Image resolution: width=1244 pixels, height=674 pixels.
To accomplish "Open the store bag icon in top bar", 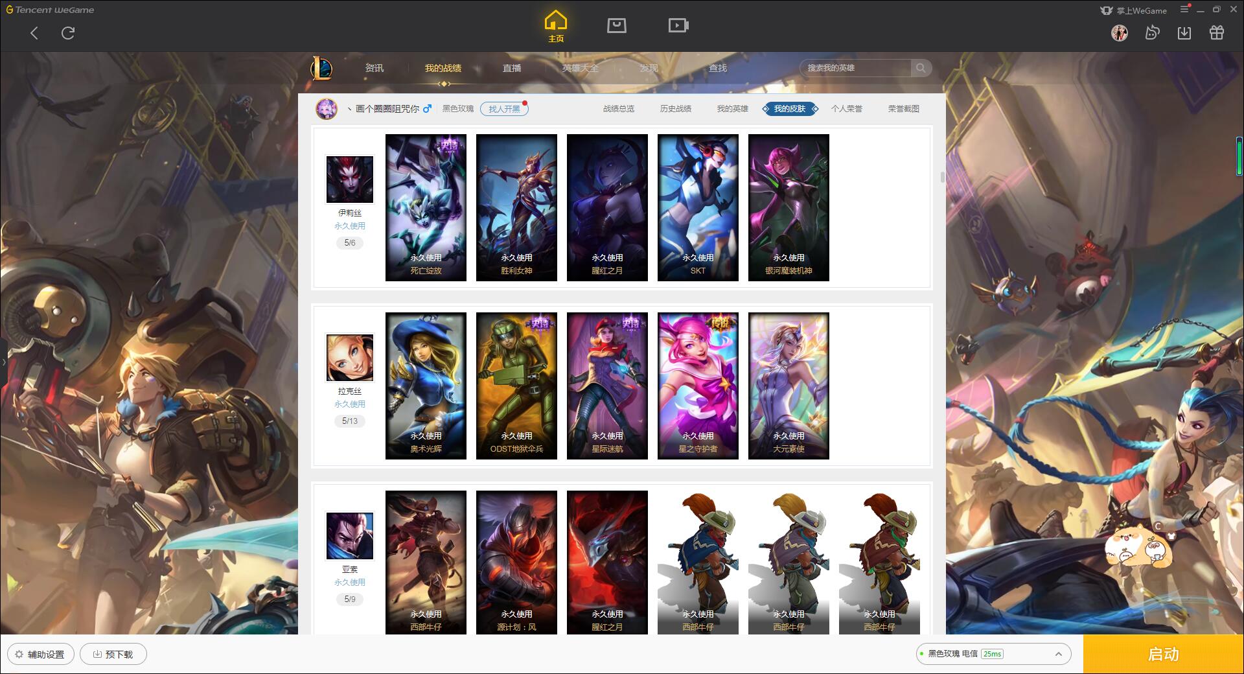I will 616,25.
